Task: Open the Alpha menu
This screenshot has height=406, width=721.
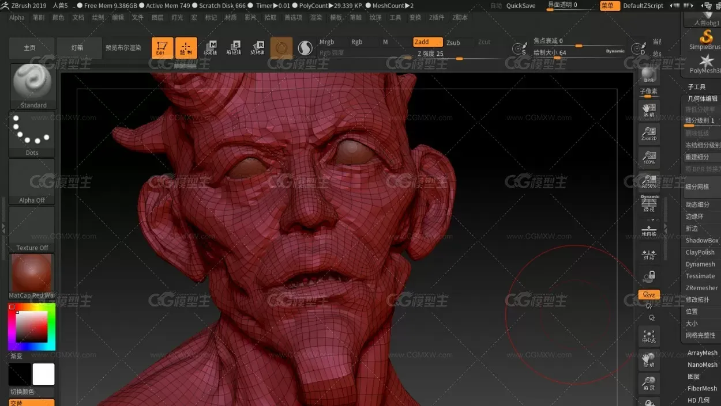Action: [17, 18]
